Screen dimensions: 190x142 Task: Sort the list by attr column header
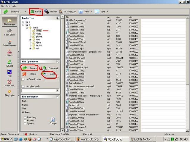(x=130, y=17)
